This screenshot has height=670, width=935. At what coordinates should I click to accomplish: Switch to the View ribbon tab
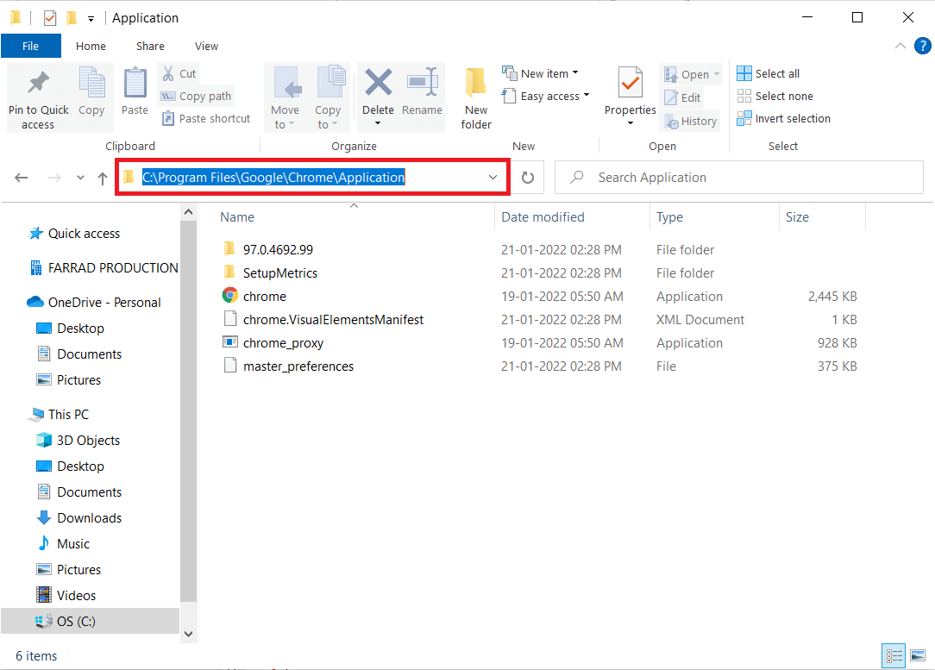(x=206, y=47)
